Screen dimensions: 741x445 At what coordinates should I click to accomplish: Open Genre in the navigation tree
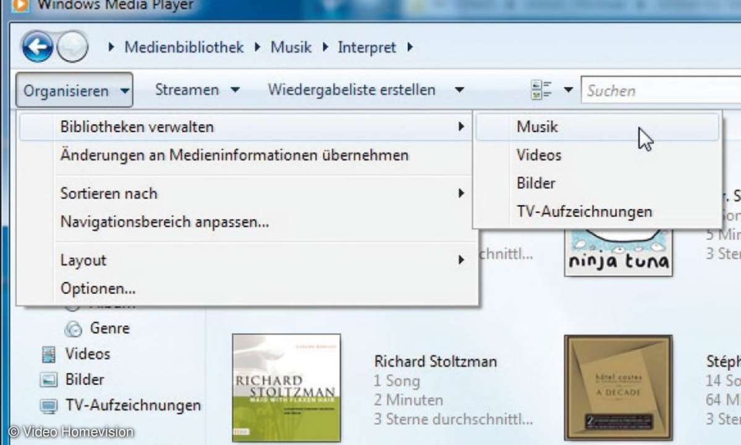click(109, 328)
